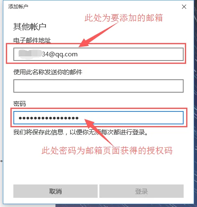
Task: Click the 其他帐户 heading
Action: 30,27
